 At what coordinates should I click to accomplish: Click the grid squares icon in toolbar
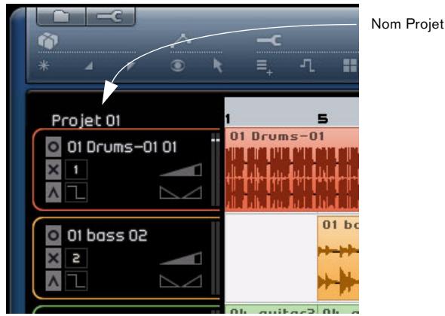click(x=350, y=65)
